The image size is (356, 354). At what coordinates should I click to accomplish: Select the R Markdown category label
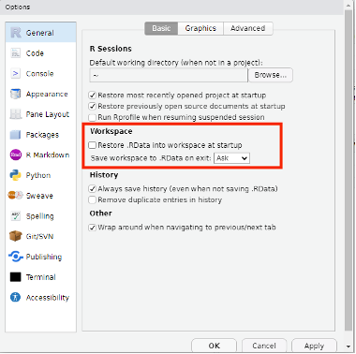click(x=48, y=155)
